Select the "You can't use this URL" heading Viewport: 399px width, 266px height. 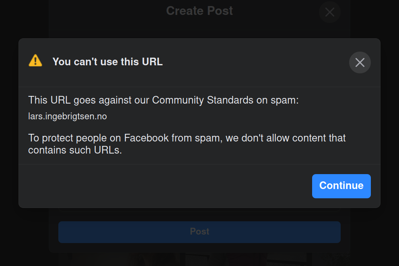[107, 62]
